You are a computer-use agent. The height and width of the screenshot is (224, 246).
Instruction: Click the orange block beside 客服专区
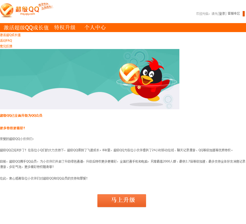point(244,14)
